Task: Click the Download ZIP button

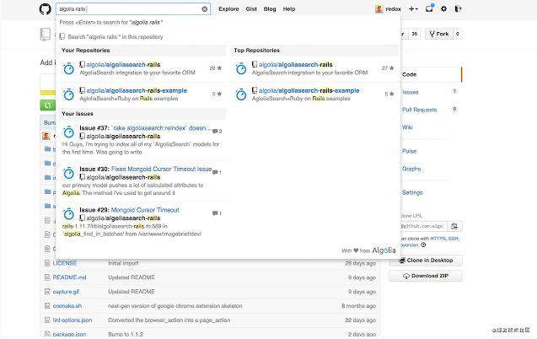Action: (x=426, y=276)
